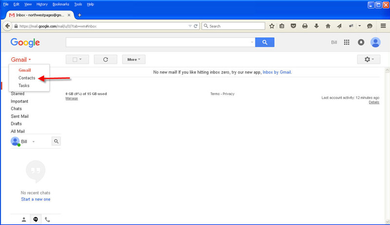Click the Gmail refresh button
This screenshot has width=390, height=225.
pos(105,60)
